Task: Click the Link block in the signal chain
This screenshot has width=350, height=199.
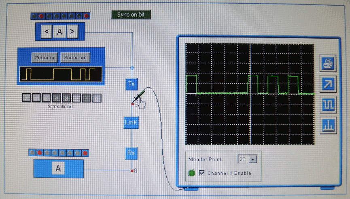Action: [x=131, y=122]
